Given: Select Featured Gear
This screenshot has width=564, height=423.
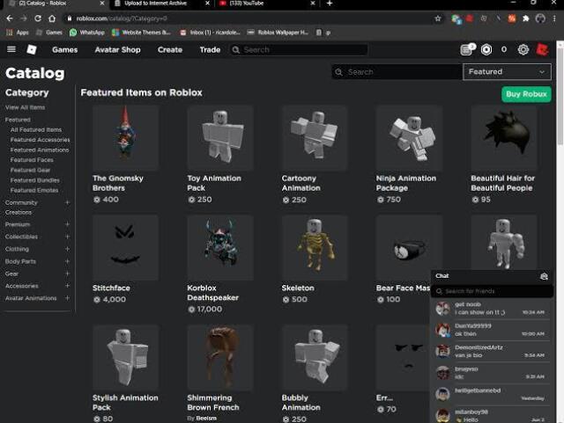Looking at the screenshot, I should pyautogui.click(x=30, y=170).
